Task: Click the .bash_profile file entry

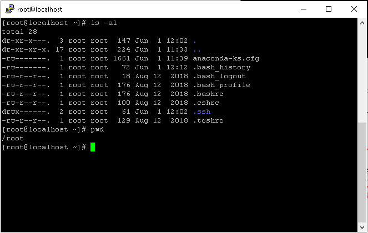Action: (x=222, y=85)
